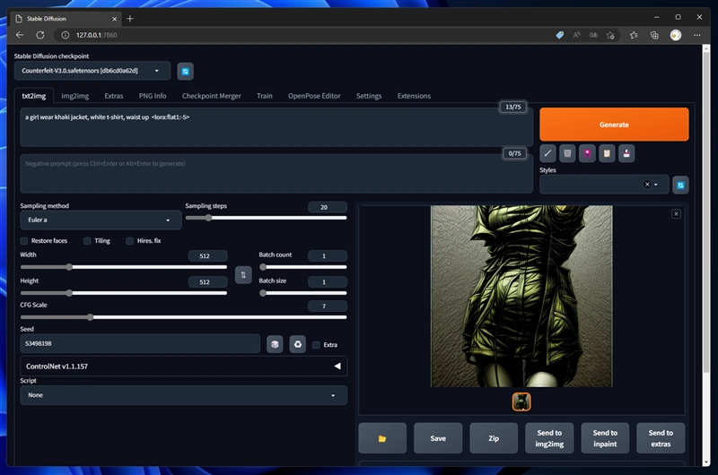Click the trash icon to clear prompt
The width and height of the screenshot is (718, 475).
coord(567,153)
